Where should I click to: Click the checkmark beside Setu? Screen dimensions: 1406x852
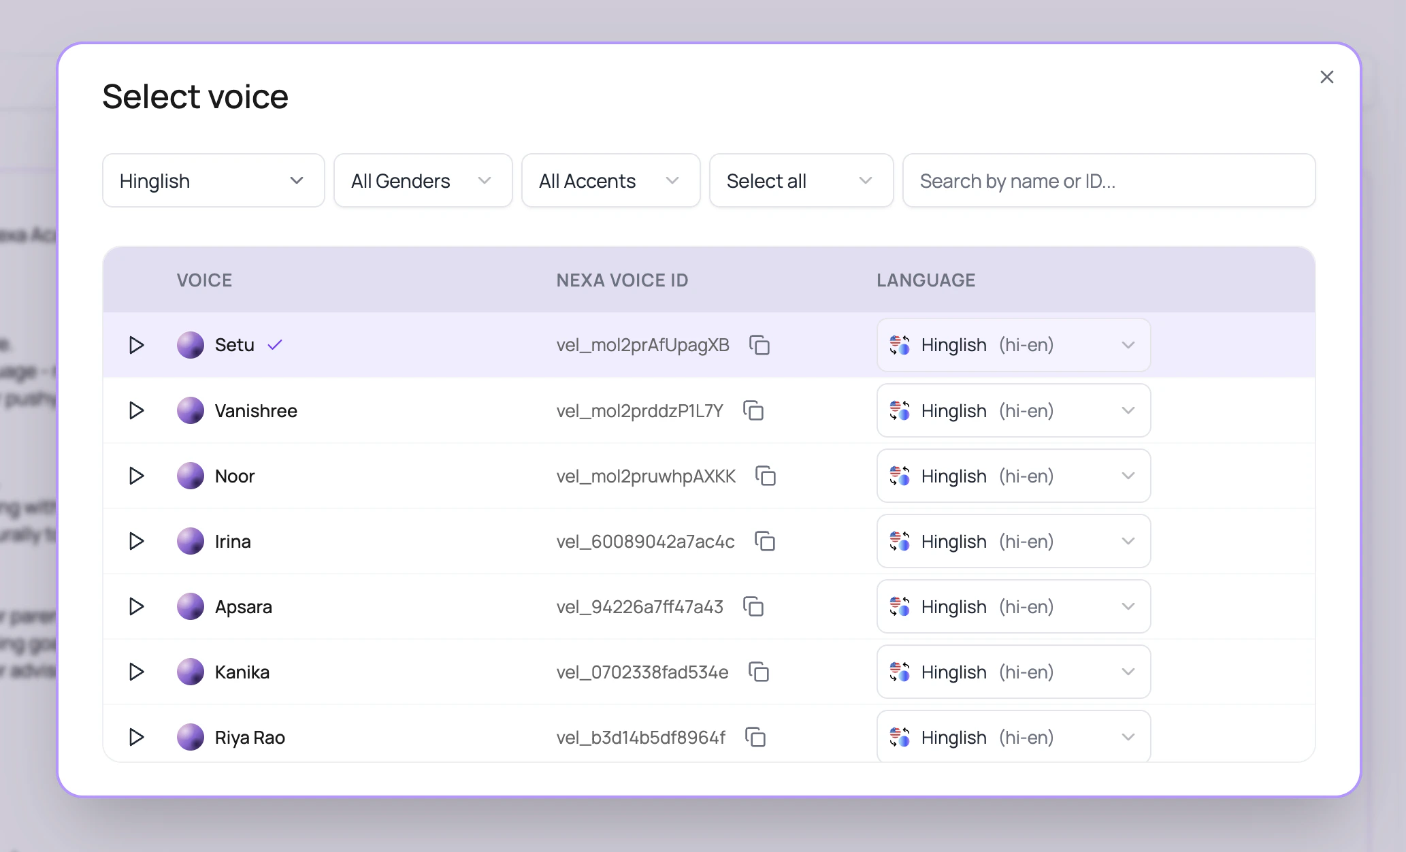[x=275, y=345]
